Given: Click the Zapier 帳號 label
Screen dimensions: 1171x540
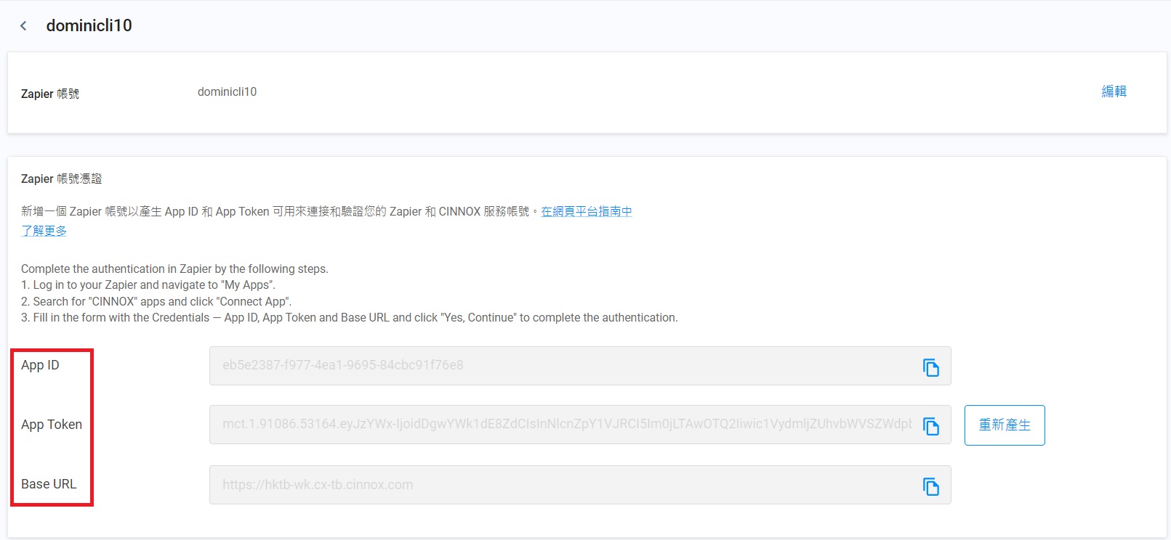Looking at the screenshot, I should tap(50, 94).
